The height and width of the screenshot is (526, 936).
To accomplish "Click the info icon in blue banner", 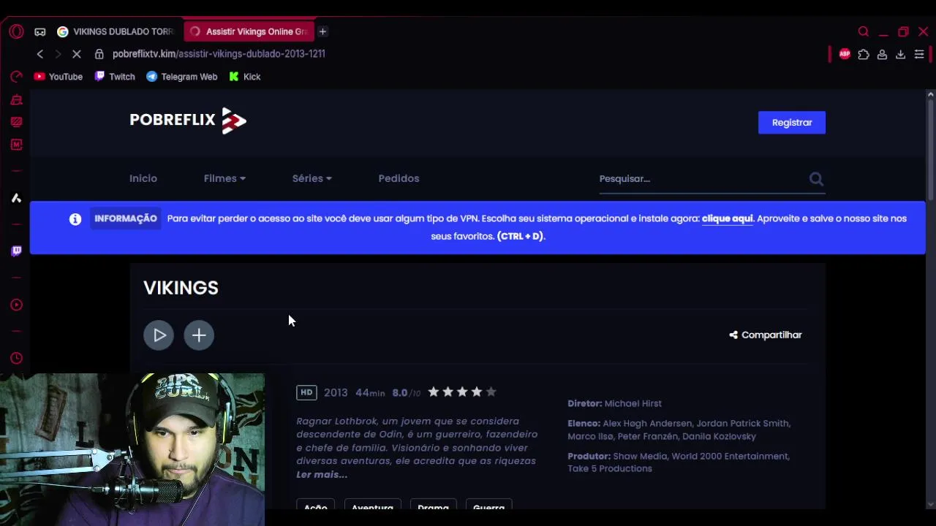I will (75, 219).
